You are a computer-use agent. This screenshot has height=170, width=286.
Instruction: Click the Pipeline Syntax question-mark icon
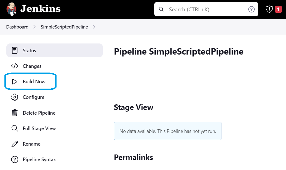pos(15,159)
